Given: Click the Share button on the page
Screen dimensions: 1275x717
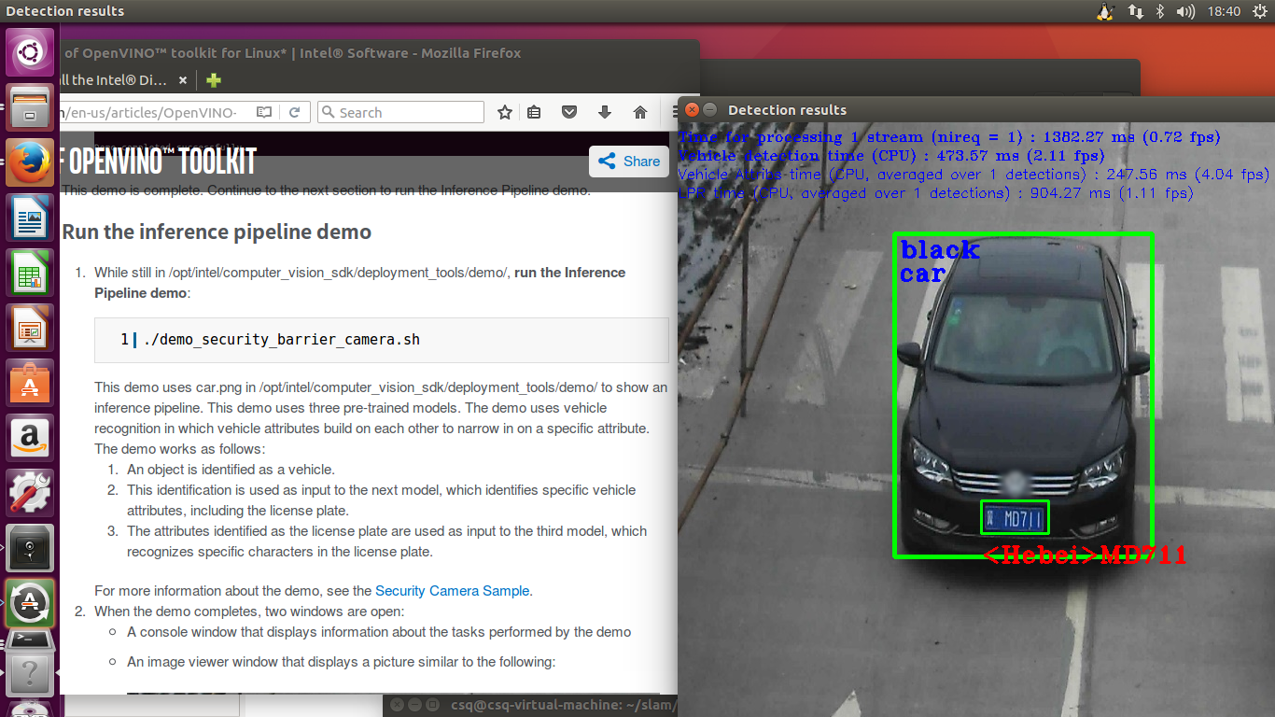Looking at the screenshot, I should coord(629,161).
